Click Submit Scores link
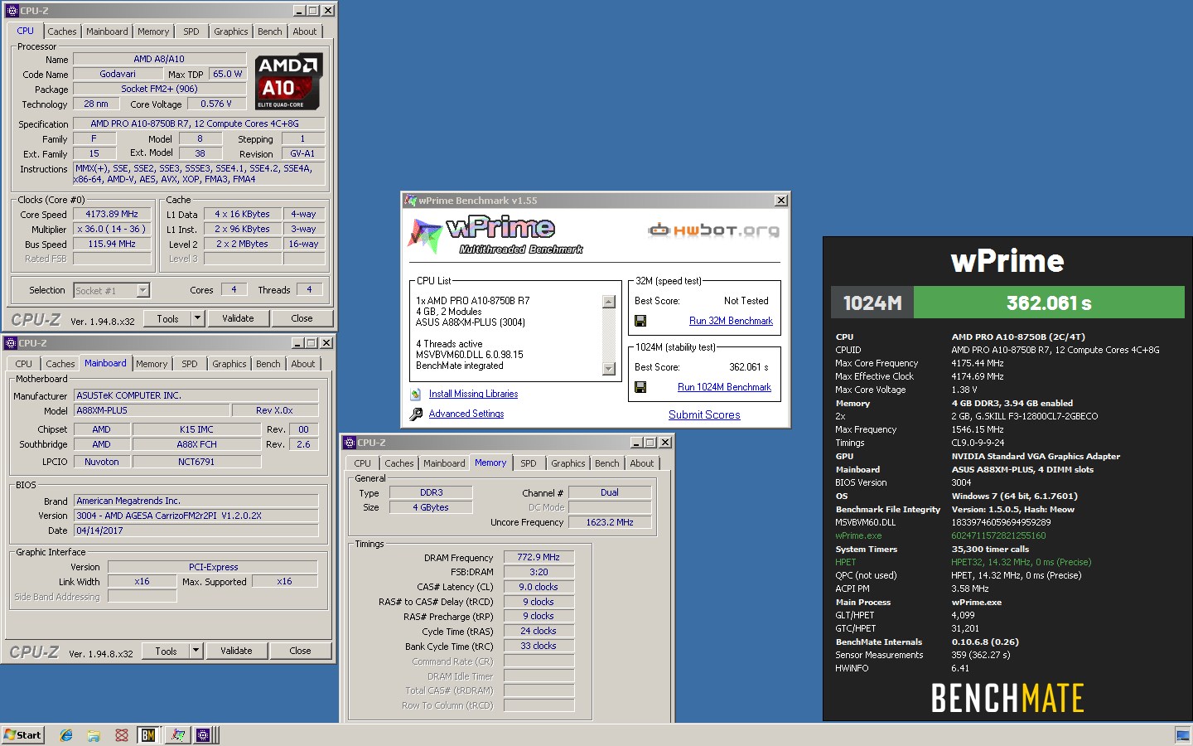 704,414
